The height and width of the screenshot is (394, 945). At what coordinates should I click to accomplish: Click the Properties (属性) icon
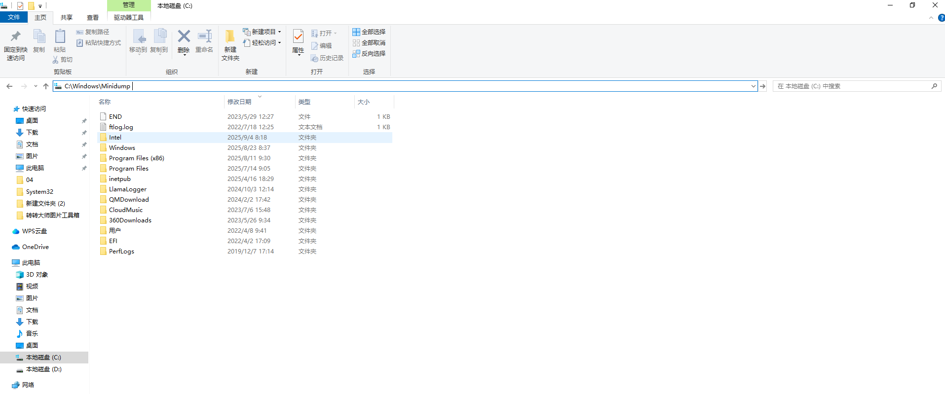point(298,37)
